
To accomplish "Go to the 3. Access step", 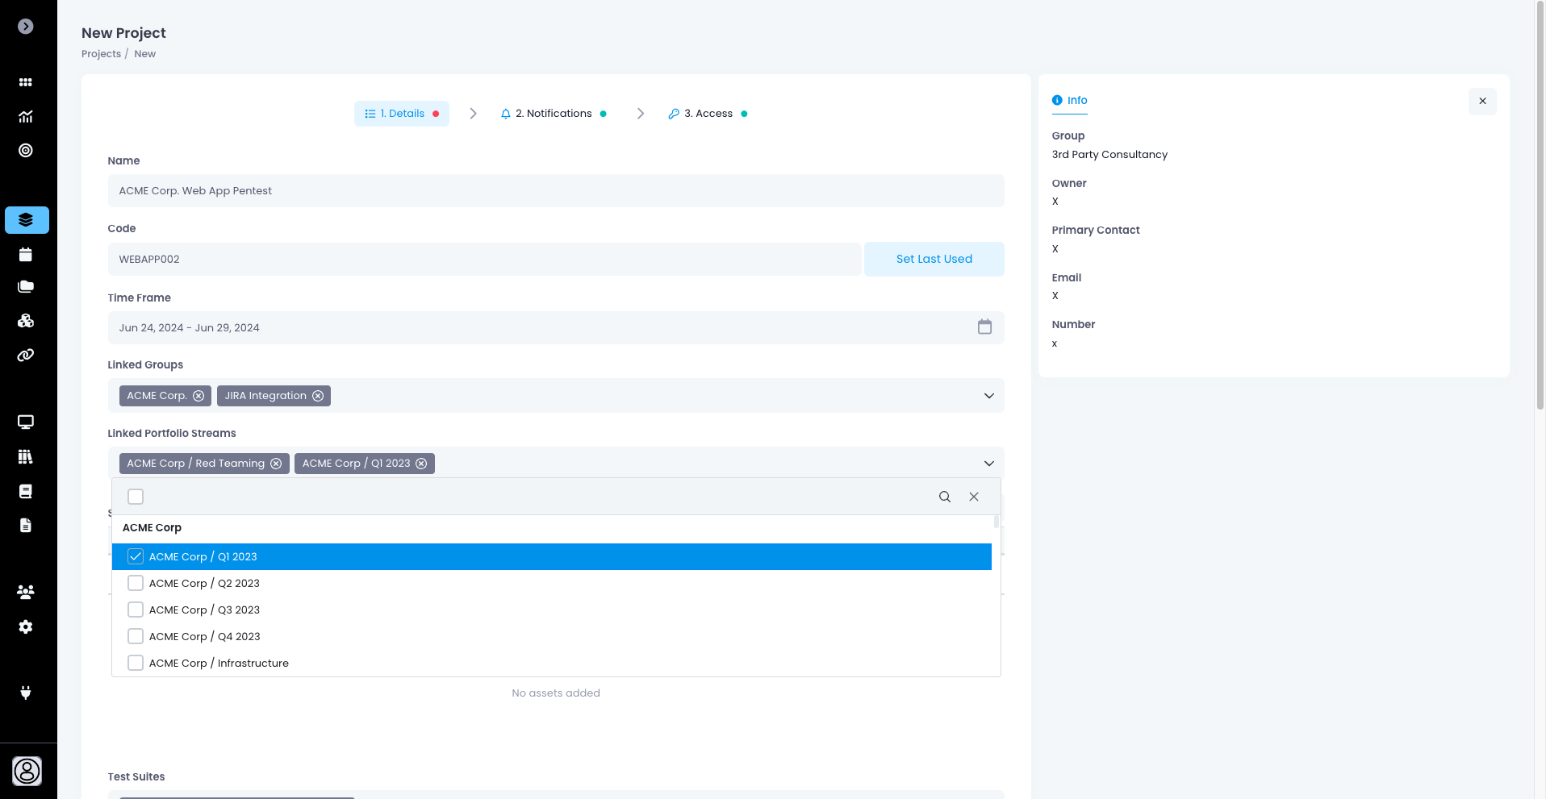I will [708, 114].
